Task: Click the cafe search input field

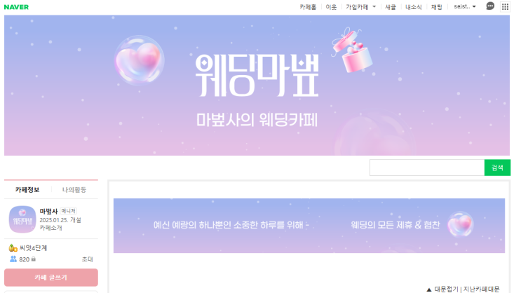Action: [427, 168]
